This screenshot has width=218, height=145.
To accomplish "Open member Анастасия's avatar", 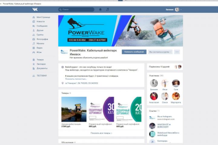I will (x=154, y=96).
